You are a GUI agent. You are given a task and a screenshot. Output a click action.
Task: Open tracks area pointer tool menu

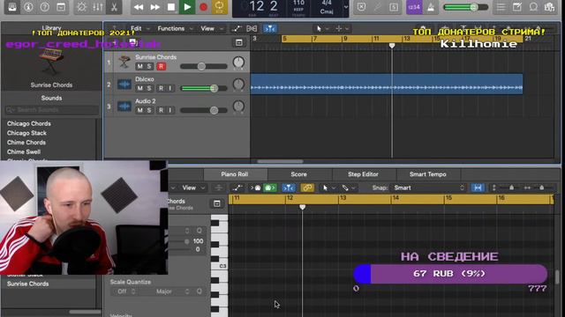[321, 28]
